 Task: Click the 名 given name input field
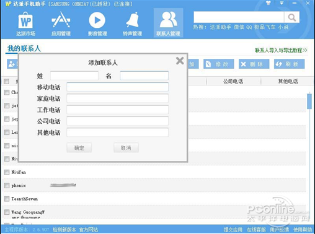(144, 76)
